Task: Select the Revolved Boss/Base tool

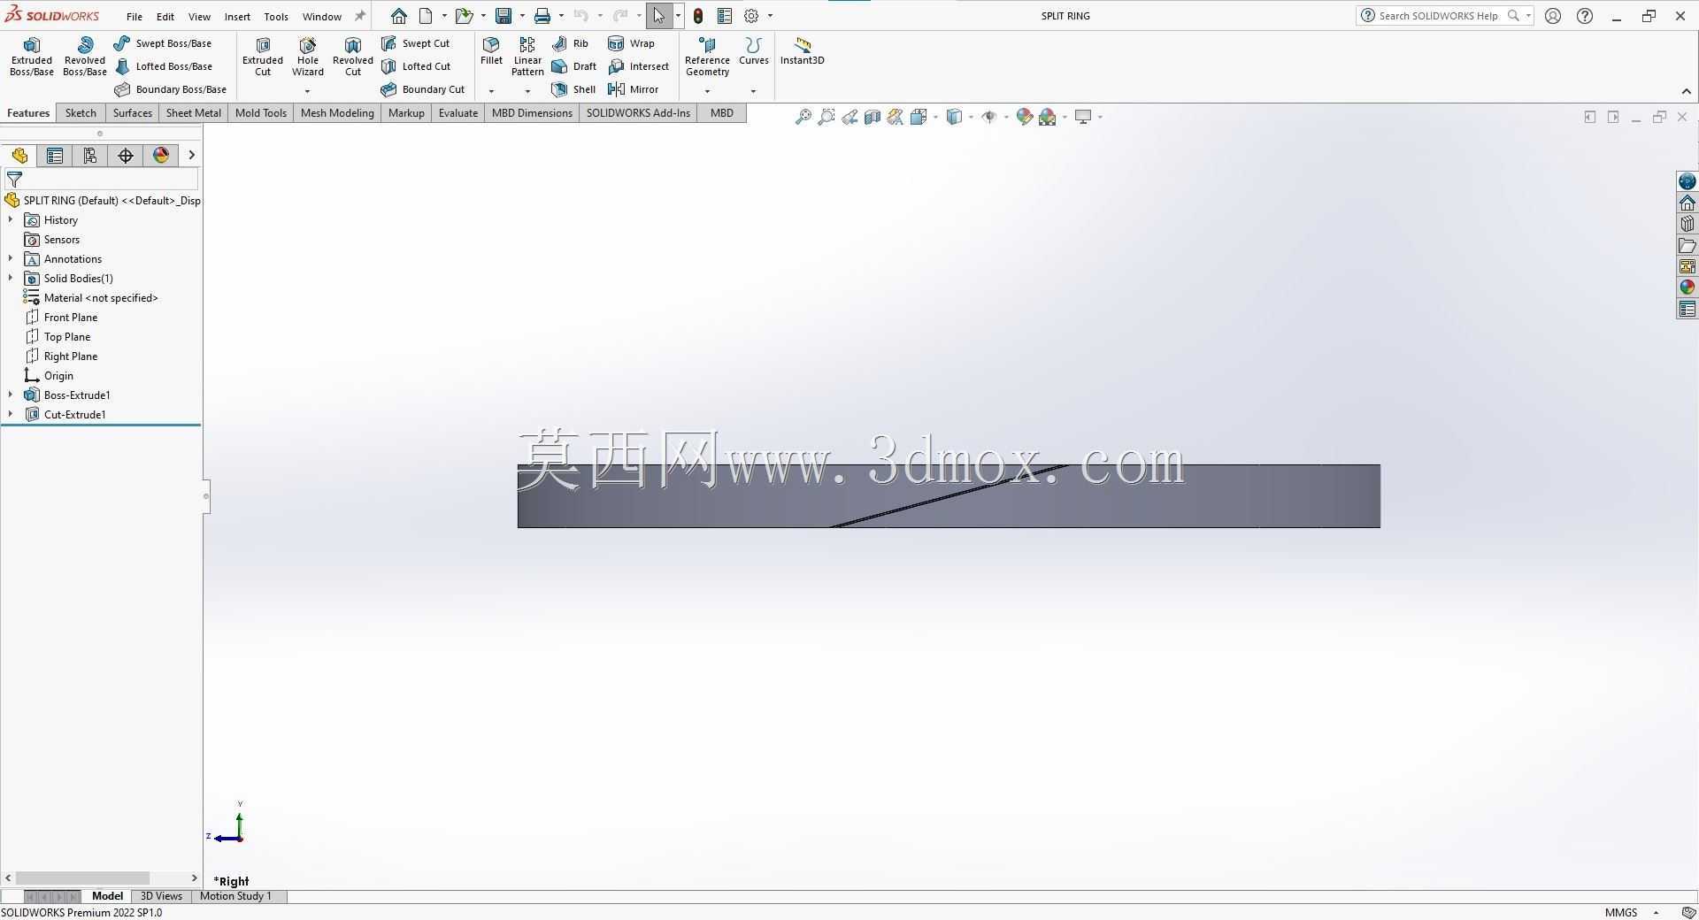Action: [x=85, y=57]
